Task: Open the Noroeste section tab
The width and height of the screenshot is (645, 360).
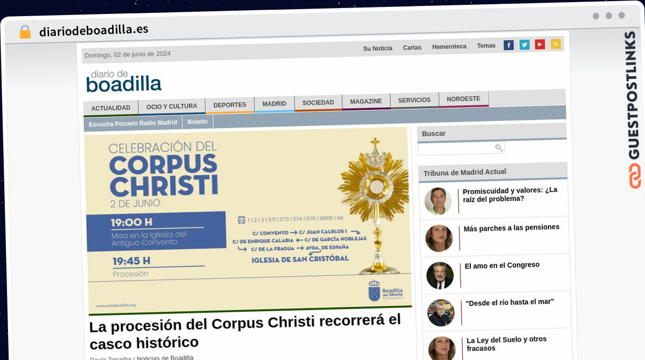Action: (x=463, y=99)
